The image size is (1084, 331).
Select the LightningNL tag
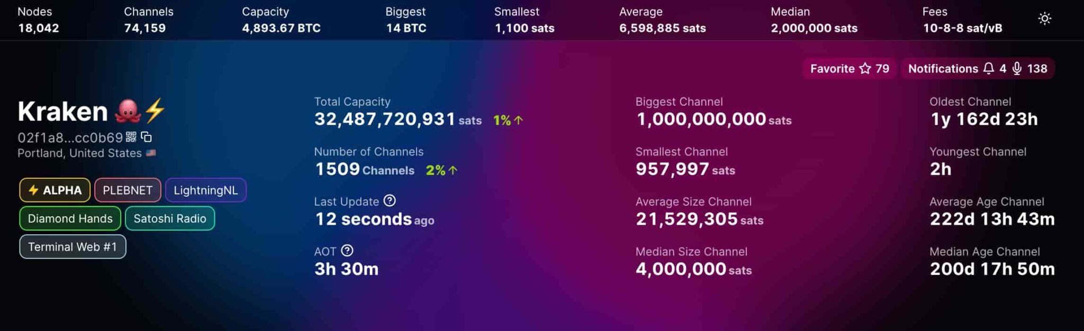click(x=205, y=190)
